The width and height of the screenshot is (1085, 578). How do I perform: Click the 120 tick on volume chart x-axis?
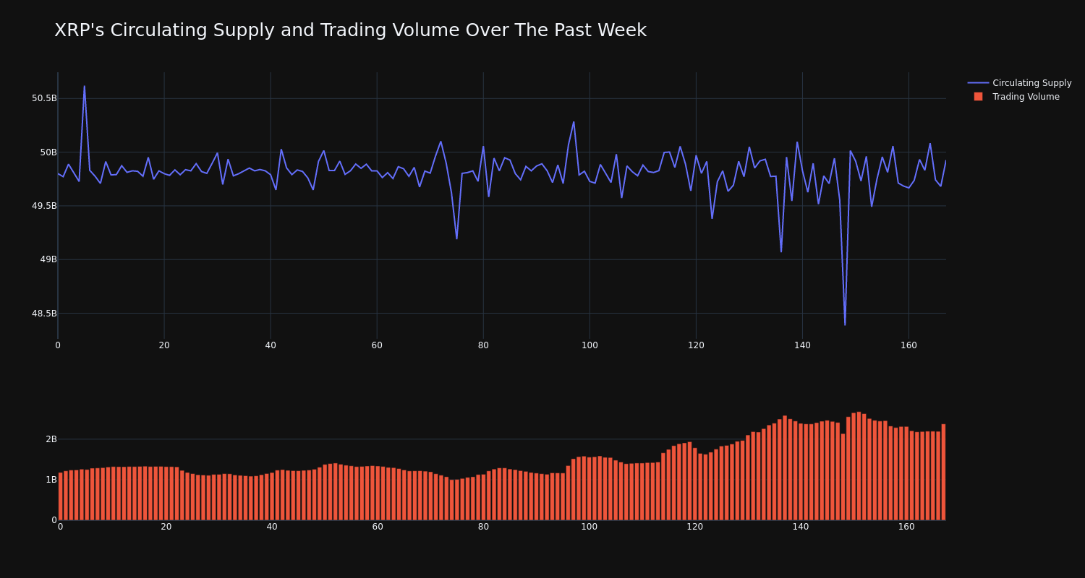pos(694,527)
